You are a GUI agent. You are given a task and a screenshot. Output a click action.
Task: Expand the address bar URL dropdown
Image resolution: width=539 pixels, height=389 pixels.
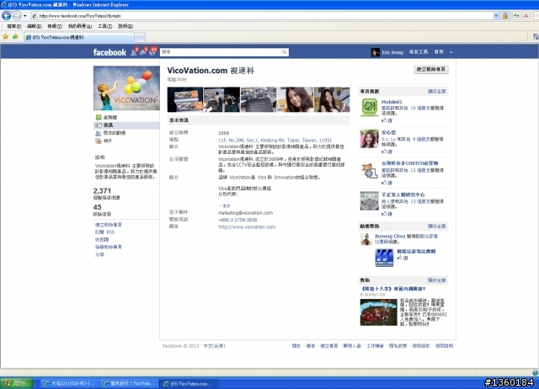(x=496, y=16)
